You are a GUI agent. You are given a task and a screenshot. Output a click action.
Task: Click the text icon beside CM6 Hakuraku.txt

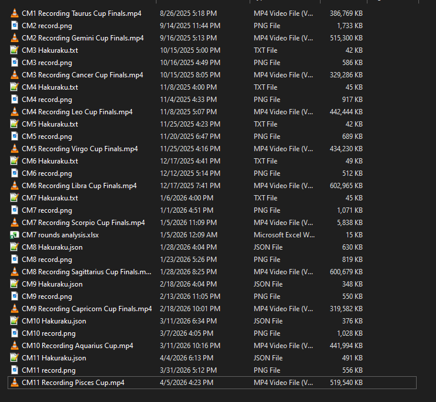click(15, 161)
